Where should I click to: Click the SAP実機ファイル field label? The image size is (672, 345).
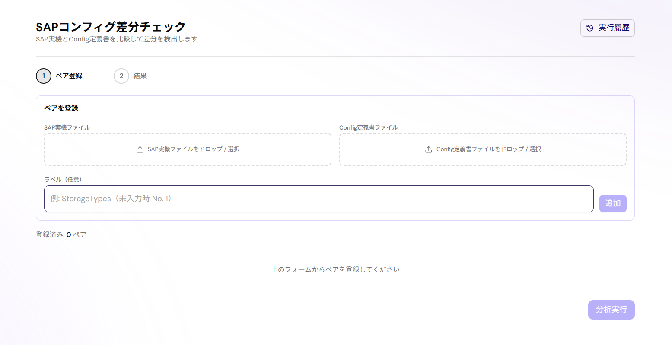(67, 127)
